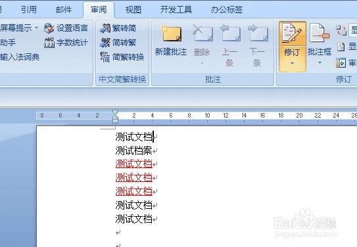Click the 输入法词典 button

coord(20,57)
